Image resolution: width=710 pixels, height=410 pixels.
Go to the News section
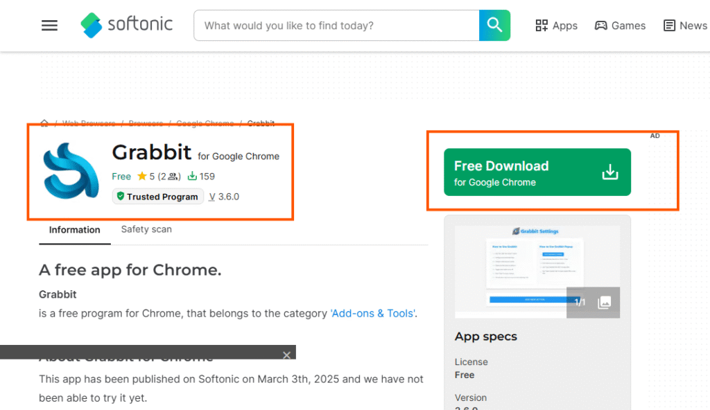[685, 26]
